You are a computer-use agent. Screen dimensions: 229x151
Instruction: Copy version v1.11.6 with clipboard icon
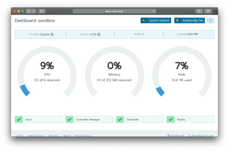99,34
